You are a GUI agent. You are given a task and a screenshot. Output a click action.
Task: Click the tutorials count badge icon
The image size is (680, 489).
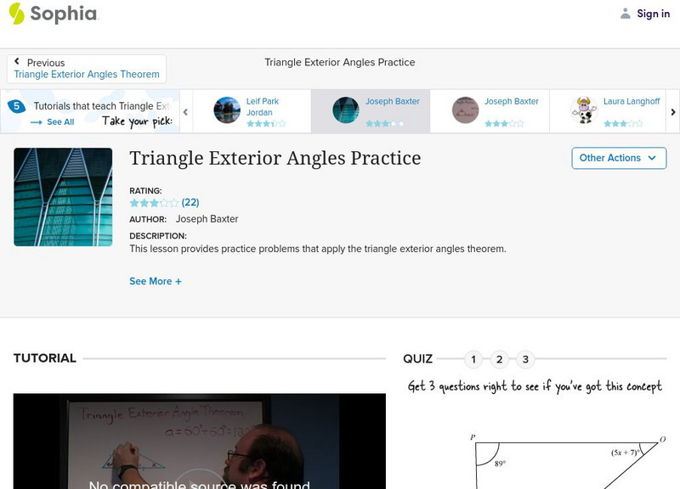tap(16, 106)
